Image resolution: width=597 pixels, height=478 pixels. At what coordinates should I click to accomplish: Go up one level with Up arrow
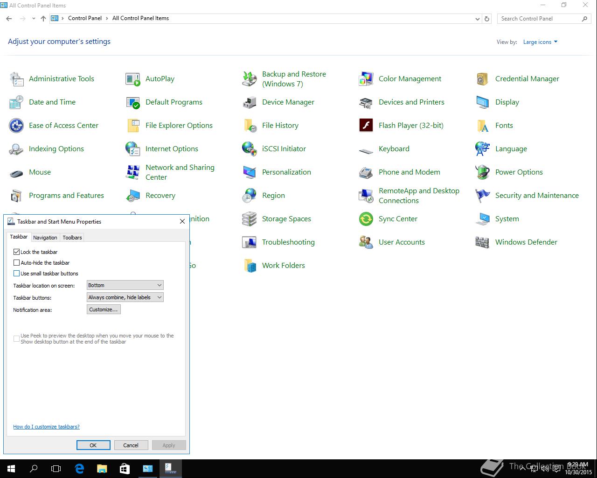[43, 19]
